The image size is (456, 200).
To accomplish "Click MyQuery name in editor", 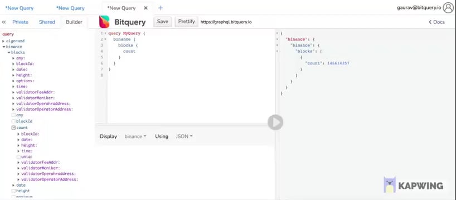I will coord(132,33).
